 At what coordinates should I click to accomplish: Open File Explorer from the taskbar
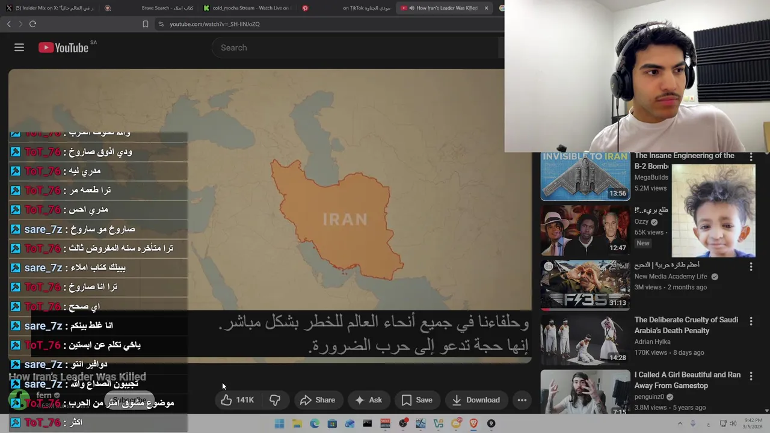tap(297, 423)
